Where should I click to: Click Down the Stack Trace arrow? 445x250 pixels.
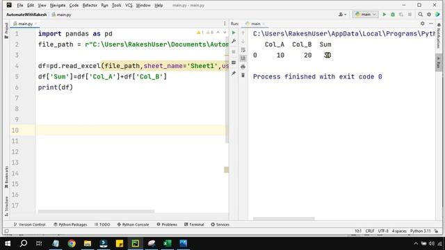[243, 42]
